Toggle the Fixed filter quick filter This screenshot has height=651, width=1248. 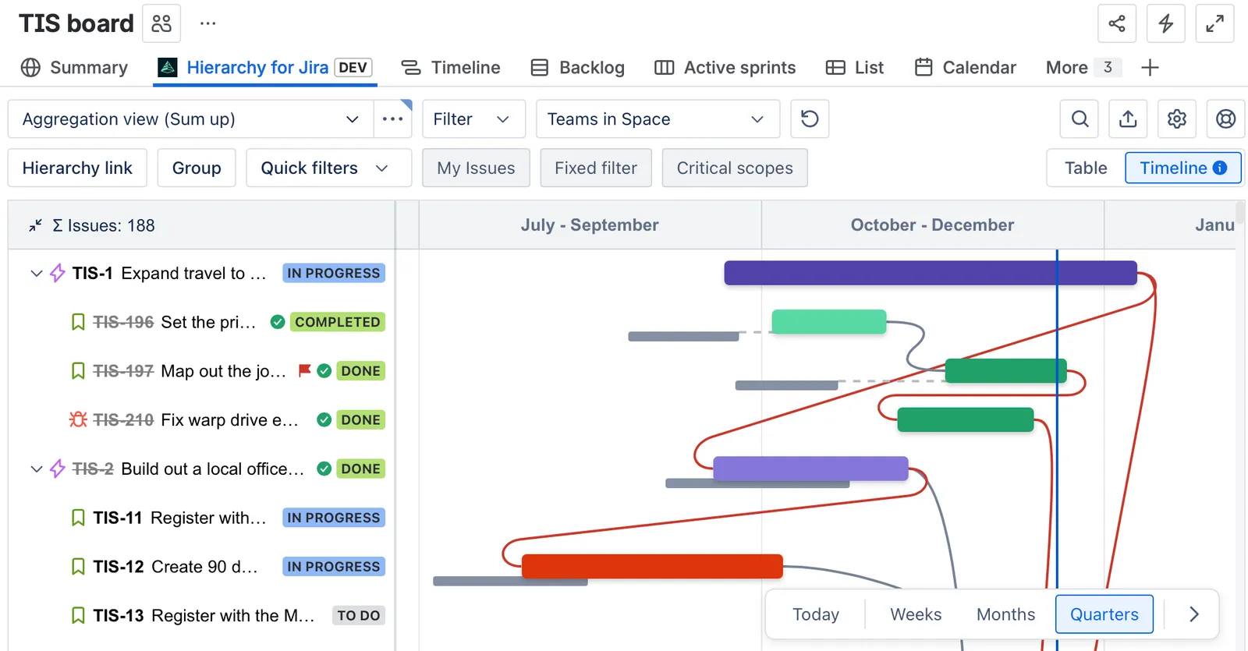click(x=596, y=168)
